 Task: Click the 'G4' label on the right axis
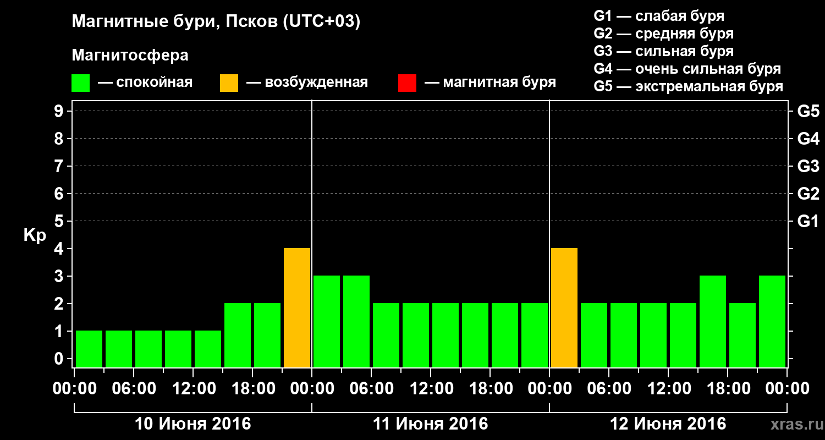(x=808, y=139)
